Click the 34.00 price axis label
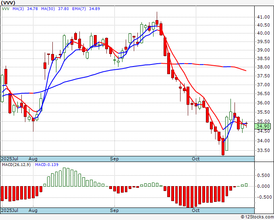This screenshot has width=274, height=220. (264, 141)
